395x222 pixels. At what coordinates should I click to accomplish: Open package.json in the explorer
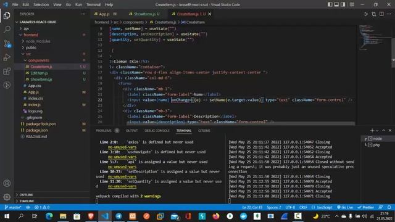37,130
